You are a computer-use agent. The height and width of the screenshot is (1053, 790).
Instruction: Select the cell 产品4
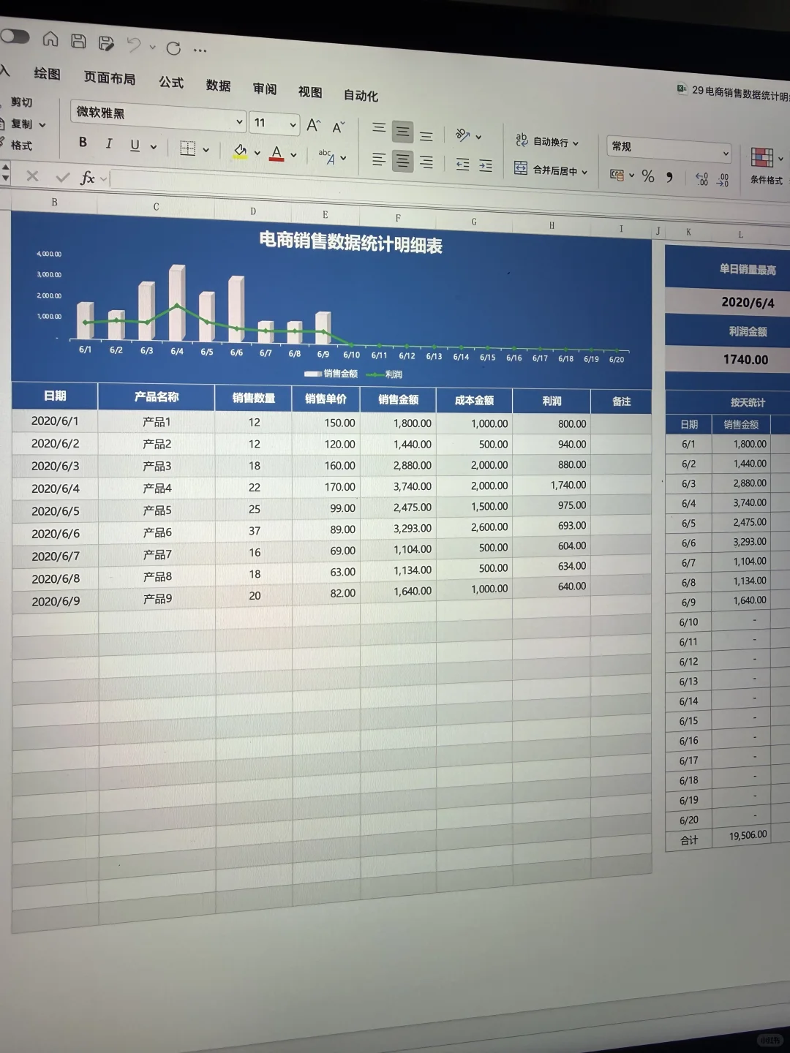coord(157,488)
